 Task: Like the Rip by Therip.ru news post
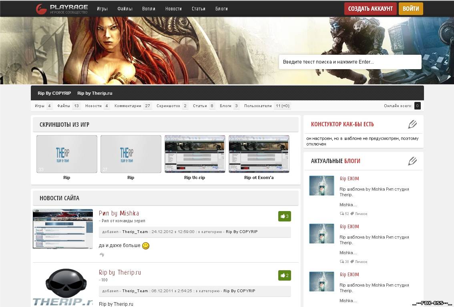(284, 275)
